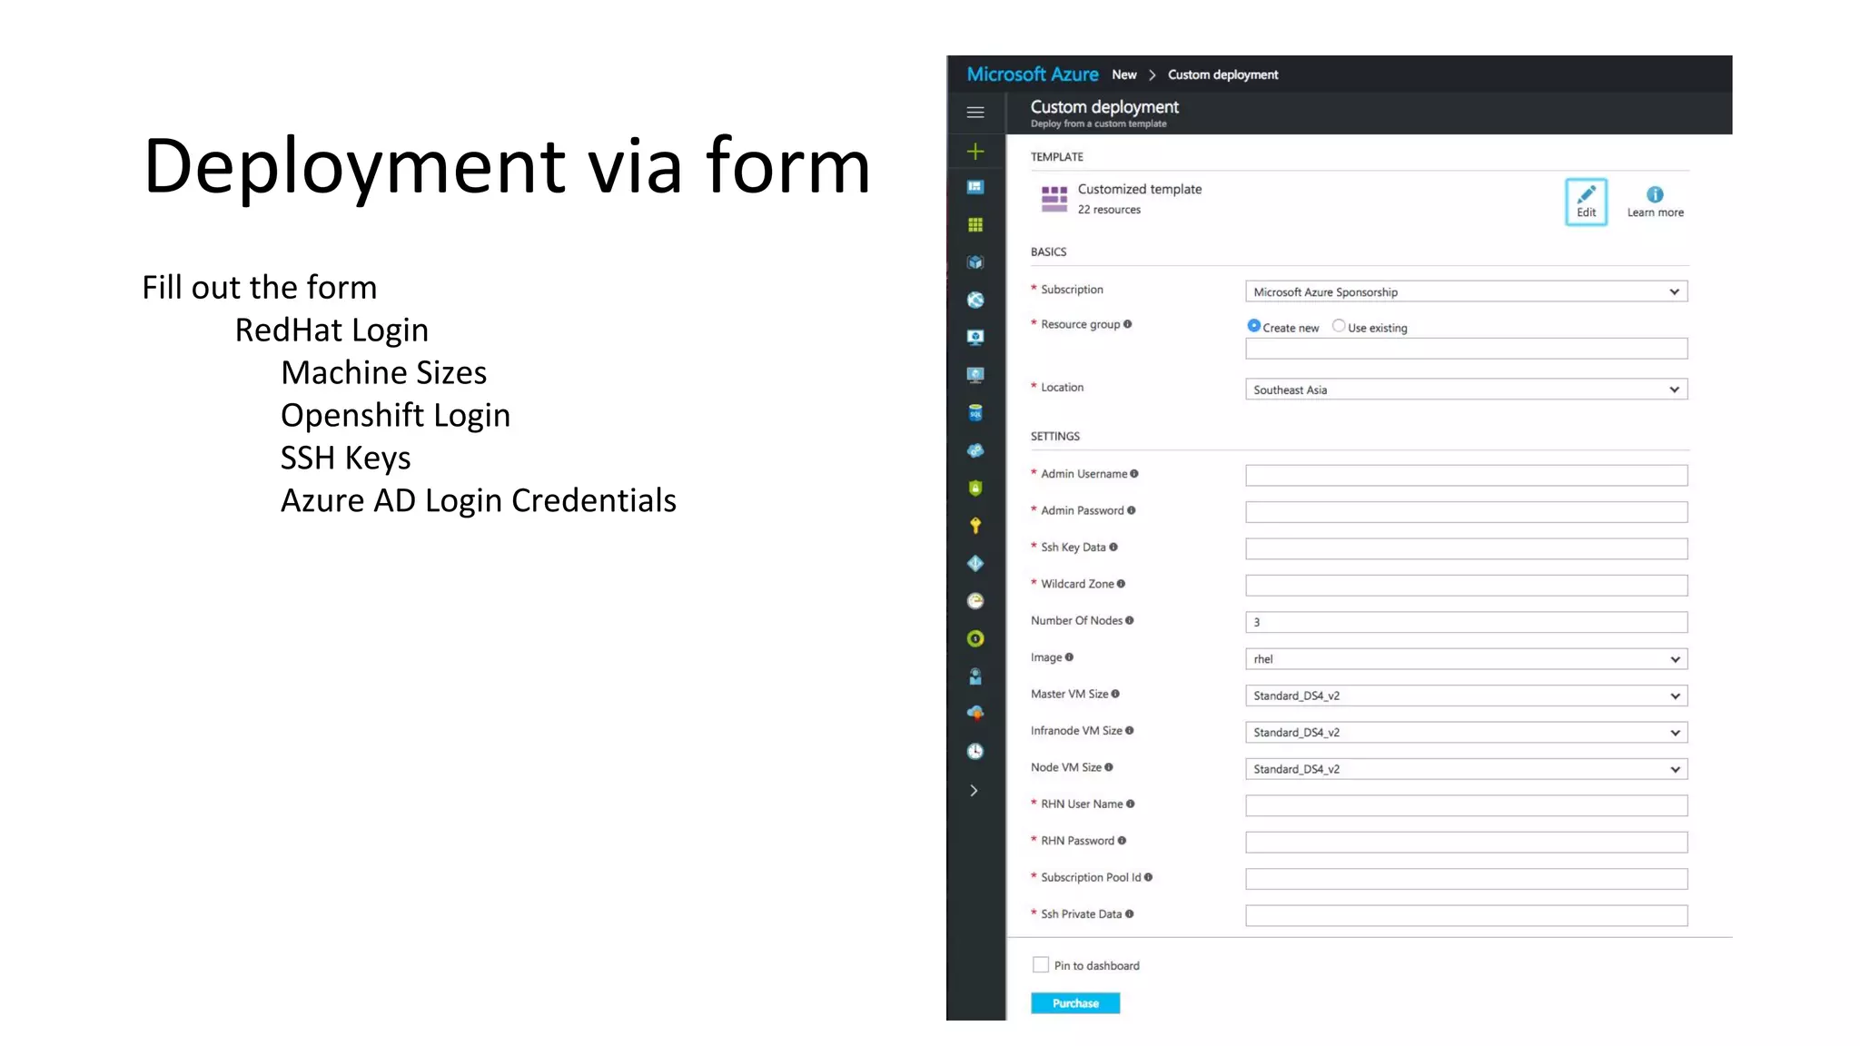Open Monitor gauge icon in sidebar
The width and height of the screenshot is (1860, 1046).
[x=975, y=601]
